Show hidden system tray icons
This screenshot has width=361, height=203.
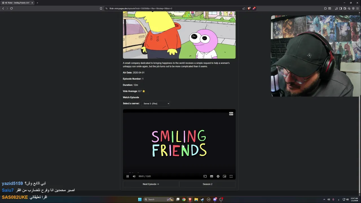coord(324,199)
